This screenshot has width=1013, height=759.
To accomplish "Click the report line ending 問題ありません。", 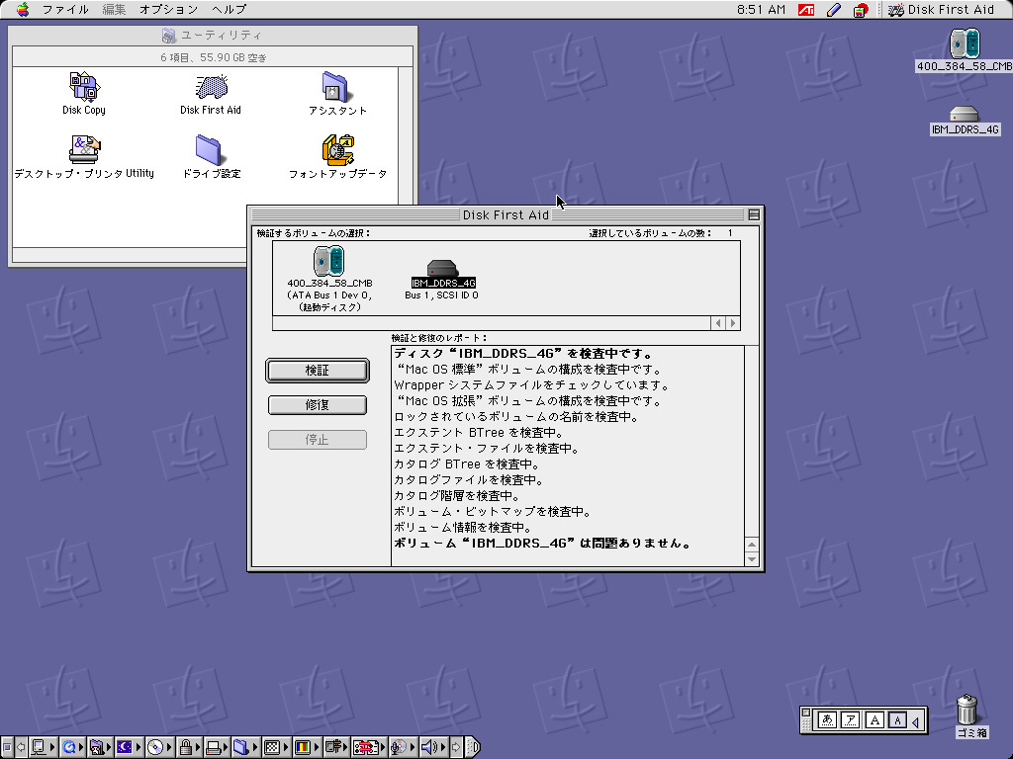I will [x=543, y=544].
